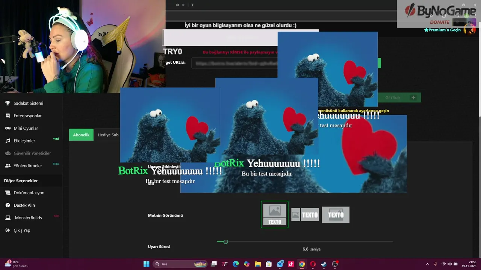Open the Sadakat Sistemi trophy icon
Image resolution: width=481 pixels, height=270 pixels.
click(8, 103)
